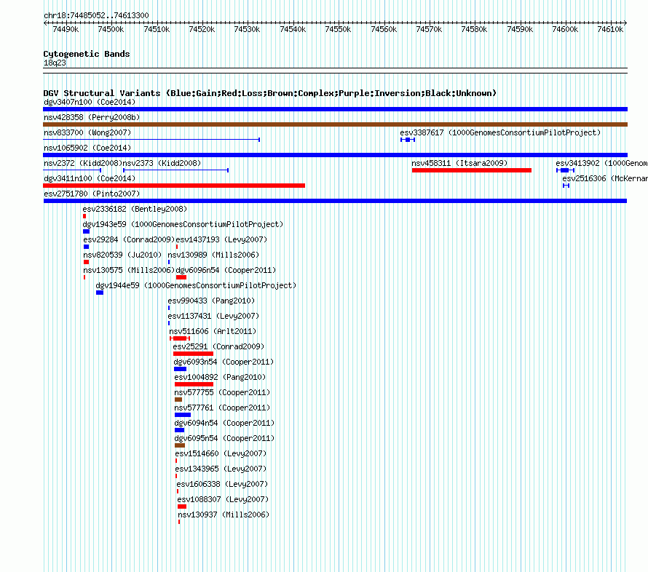Select the Cytogenetic Bands track title

point(87,54)
